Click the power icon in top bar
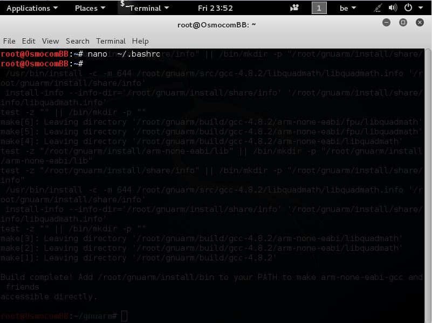Screen dimensions: 432x323 point(408,8)
